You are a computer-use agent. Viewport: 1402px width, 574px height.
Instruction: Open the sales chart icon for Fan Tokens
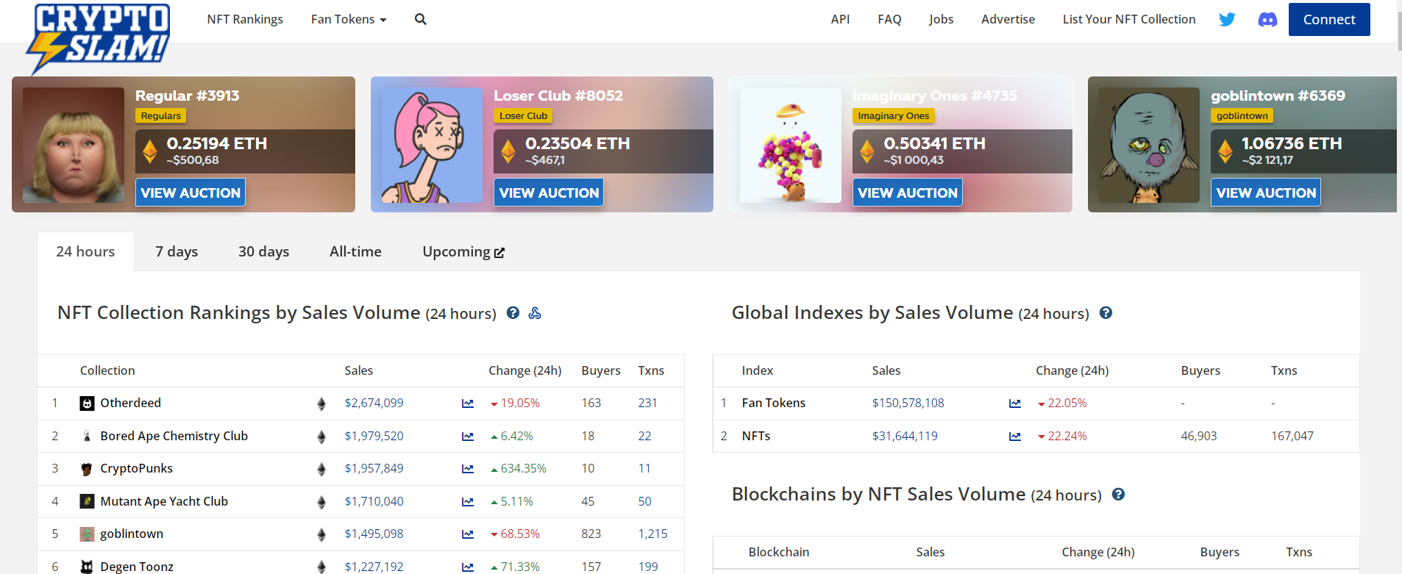coord(1015,403)
